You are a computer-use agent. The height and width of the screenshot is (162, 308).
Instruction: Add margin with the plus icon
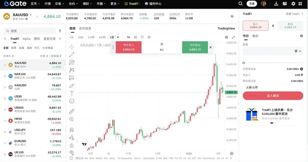pyautogui.click(x=302, y=69)
